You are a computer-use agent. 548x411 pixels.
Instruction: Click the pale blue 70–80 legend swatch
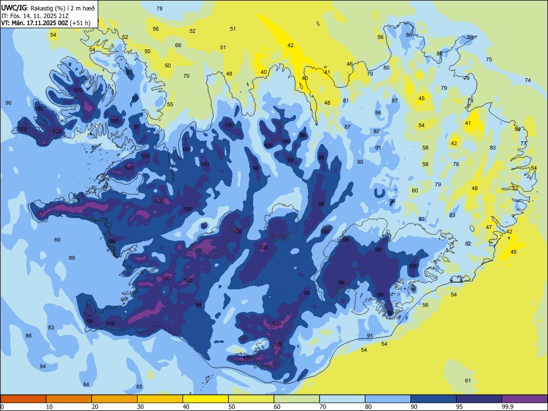[342, 399]
